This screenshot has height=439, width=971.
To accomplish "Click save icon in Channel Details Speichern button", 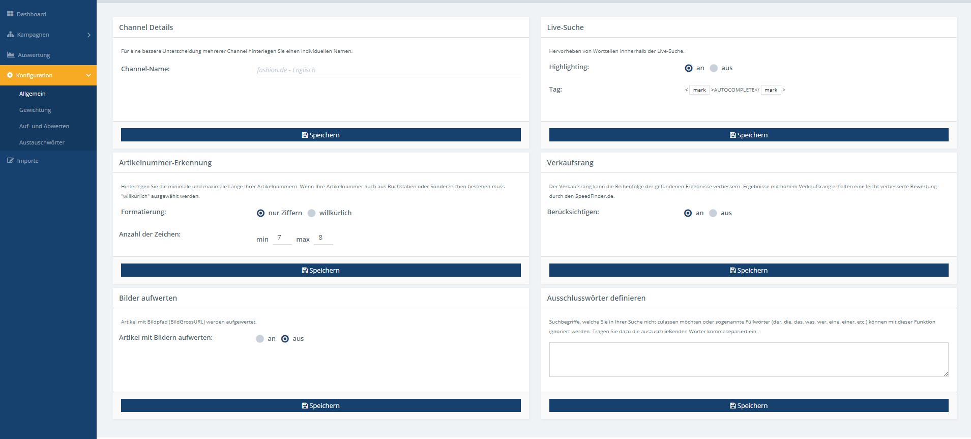I will pyautogui.click(x=305, y=135).
